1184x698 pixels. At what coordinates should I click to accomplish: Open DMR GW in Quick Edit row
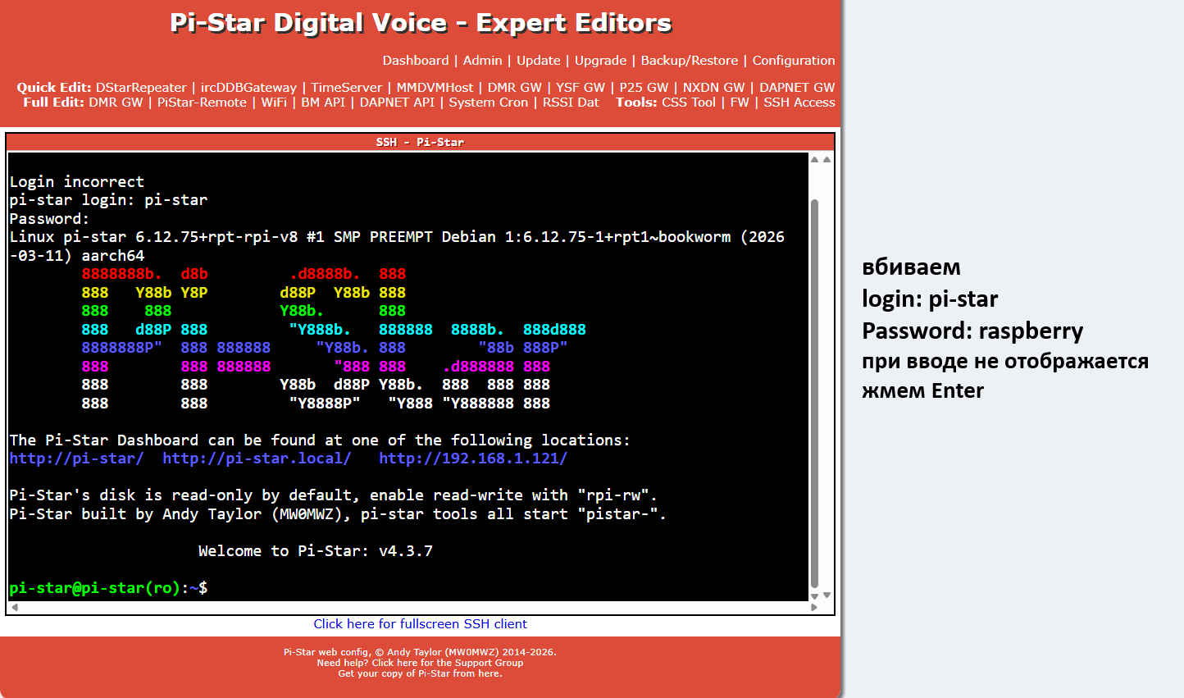click(x=515, y=88)
